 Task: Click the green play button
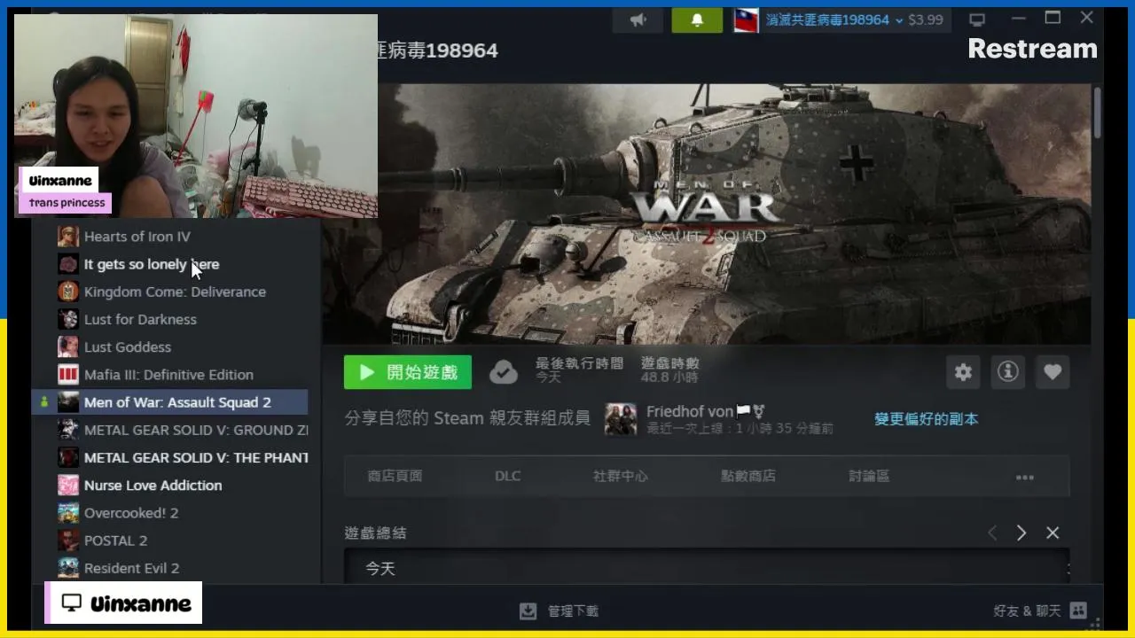click(x=408, y=372)
